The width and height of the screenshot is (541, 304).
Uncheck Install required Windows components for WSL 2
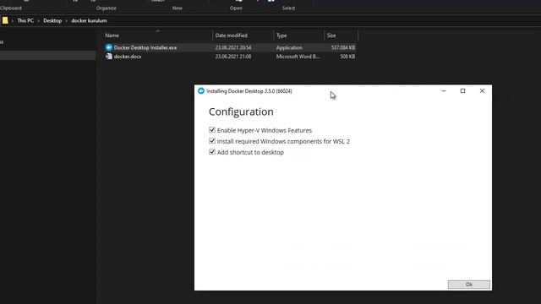[x=212, y=141]
